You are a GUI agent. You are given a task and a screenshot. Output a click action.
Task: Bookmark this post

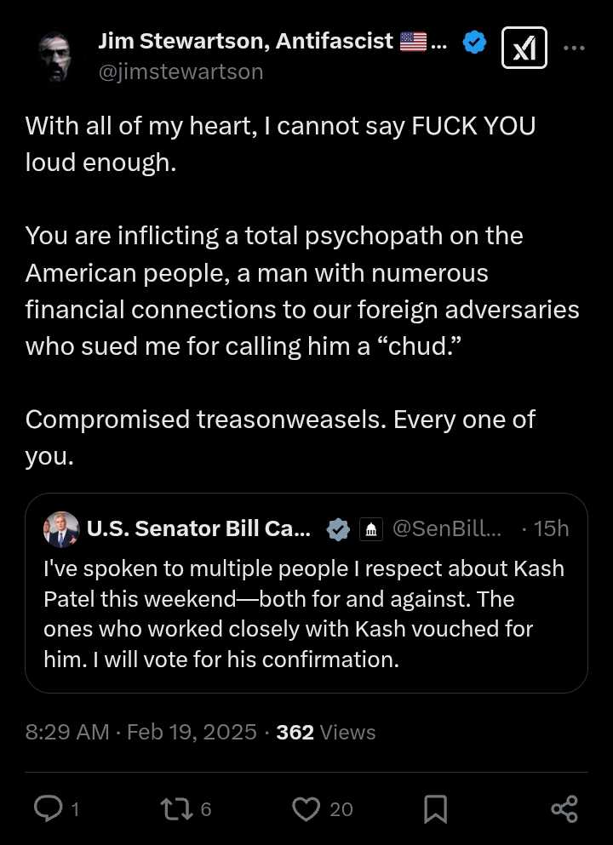pos(435,809)
